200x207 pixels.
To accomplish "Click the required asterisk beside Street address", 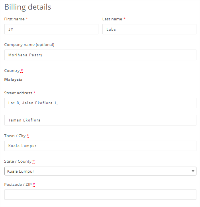I will pos(34,93).
